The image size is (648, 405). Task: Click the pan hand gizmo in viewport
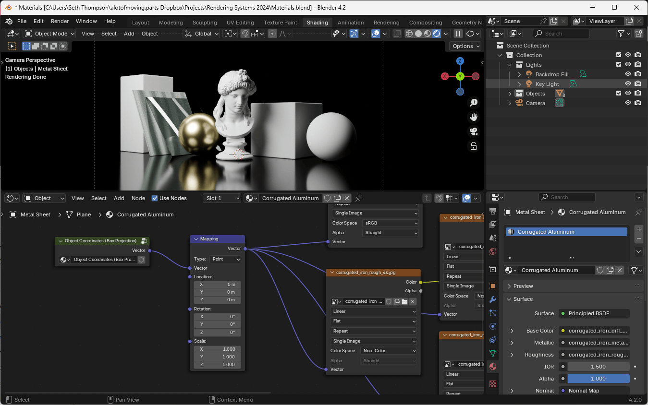tap(474, 117)
